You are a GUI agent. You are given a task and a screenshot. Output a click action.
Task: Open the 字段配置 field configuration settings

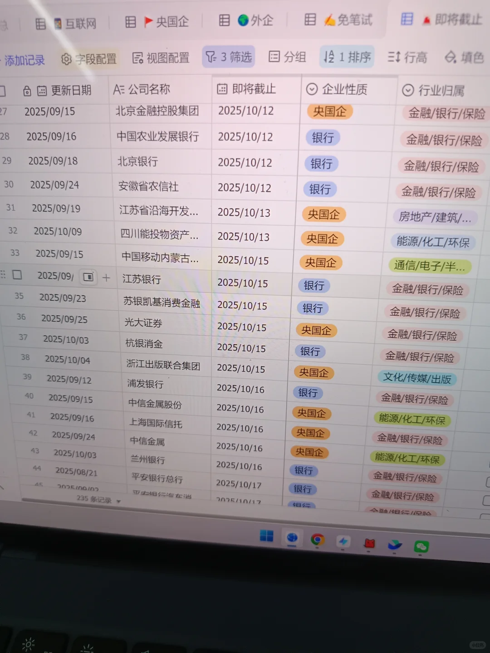click(x=89, y=58)
